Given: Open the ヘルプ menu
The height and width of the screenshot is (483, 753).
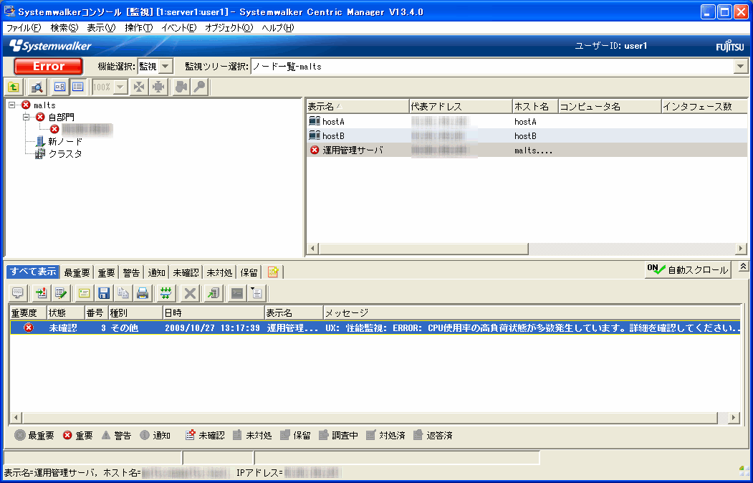Looking at the screenshot, I should tap(277, 28).
